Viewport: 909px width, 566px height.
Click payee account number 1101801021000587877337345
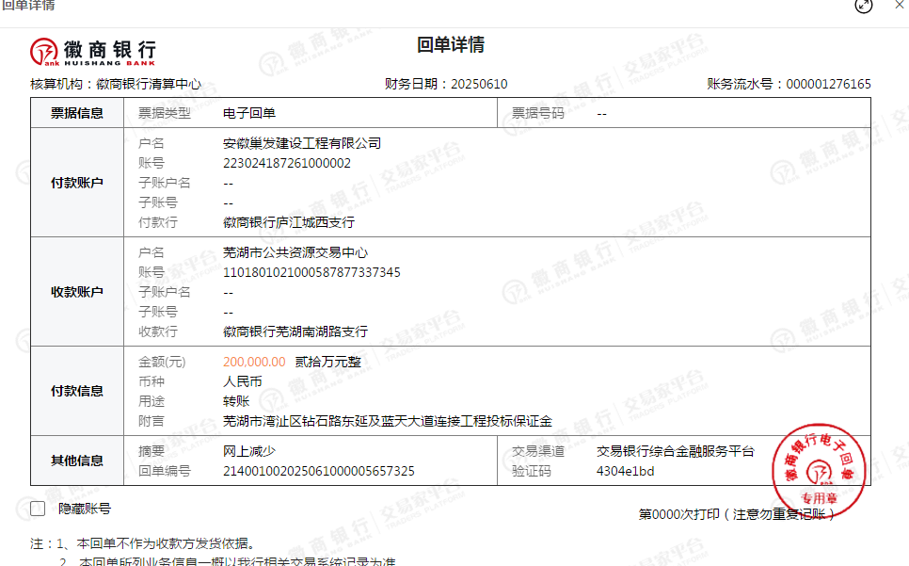pos(311,272)
